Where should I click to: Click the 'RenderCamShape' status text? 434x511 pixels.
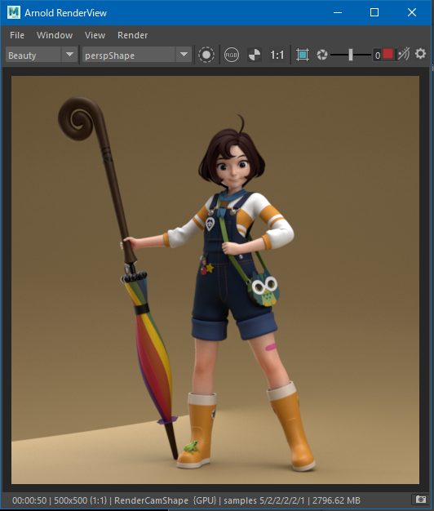pos(151,500)
